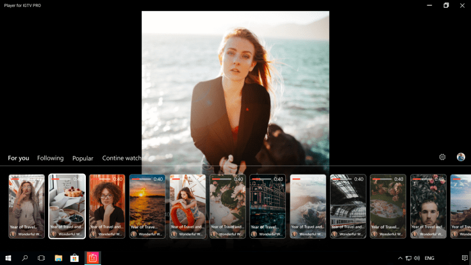Select the bearded man video thumbnail
This screenshot has height=265, width=471.
click(x=428, y=206)
